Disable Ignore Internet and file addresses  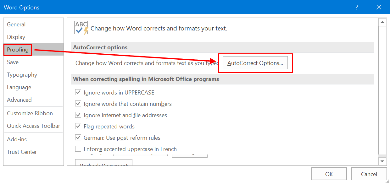(x=78, y=115)
